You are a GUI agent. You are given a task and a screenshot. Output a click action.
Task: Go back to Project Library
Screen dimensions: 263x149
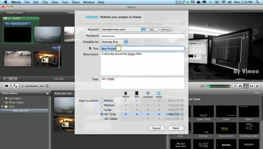pos(15,13)
